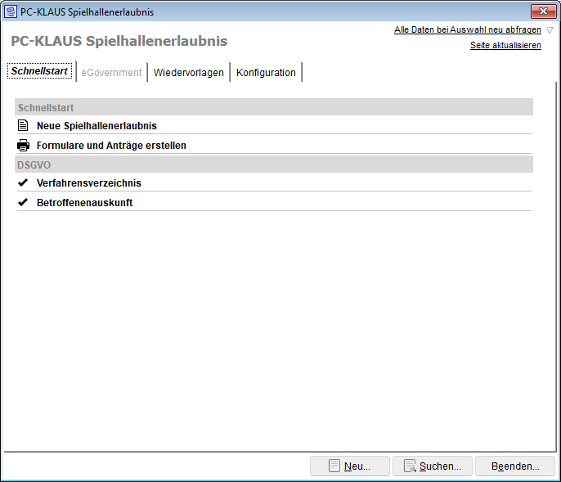Screen dimensions: 561x482
Task: Close the PC-KLAUS window
Action: click(x=543, y=11)
